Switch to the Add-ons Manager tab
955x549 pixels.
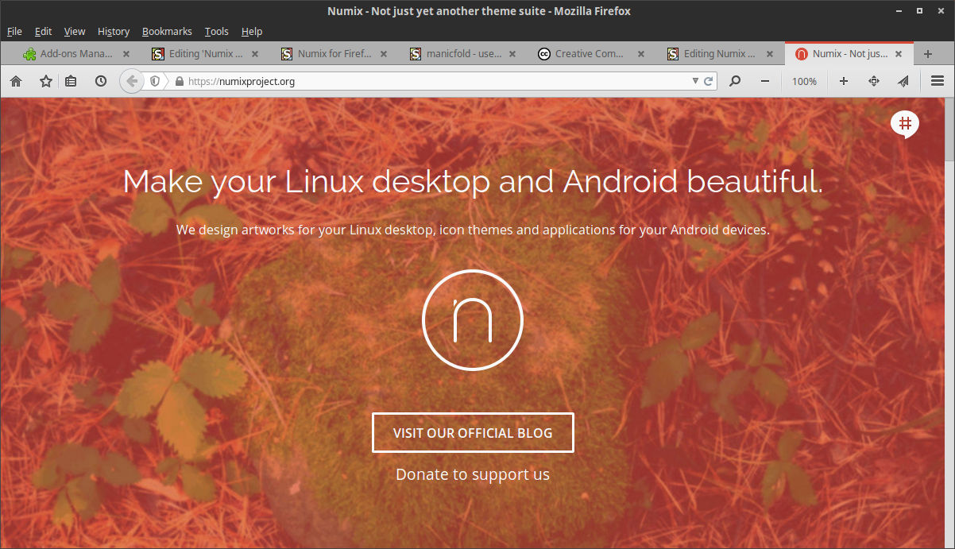tap(76, 54)
